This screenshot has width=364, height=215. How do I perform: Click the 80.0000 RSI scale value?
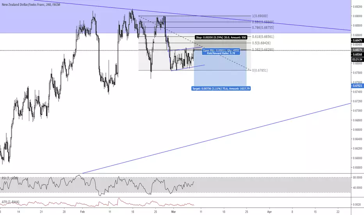coord(357,177)
